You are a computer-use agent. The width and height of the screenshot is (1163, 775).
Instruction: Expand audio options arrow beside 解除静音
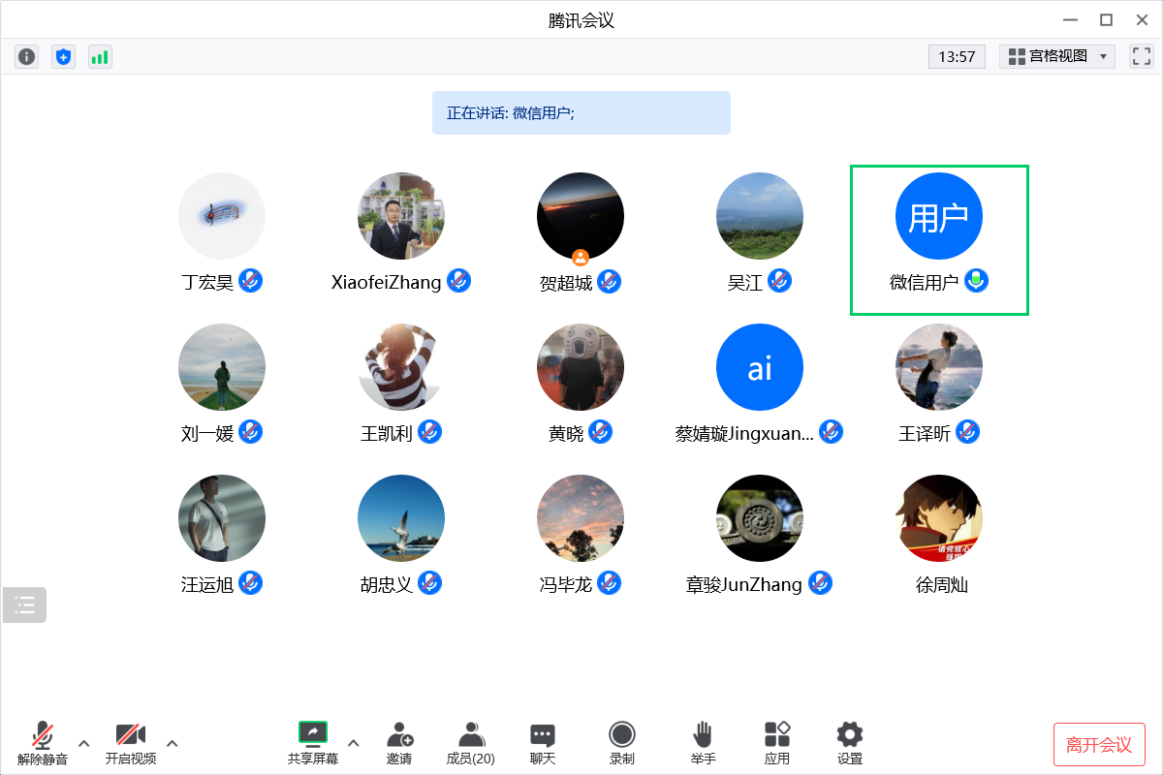point(83,743)
